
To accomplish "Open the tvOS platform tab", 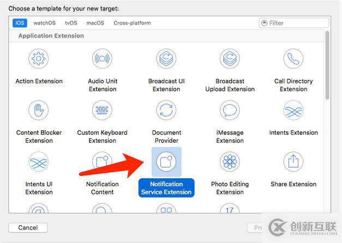I will [71, 23].
